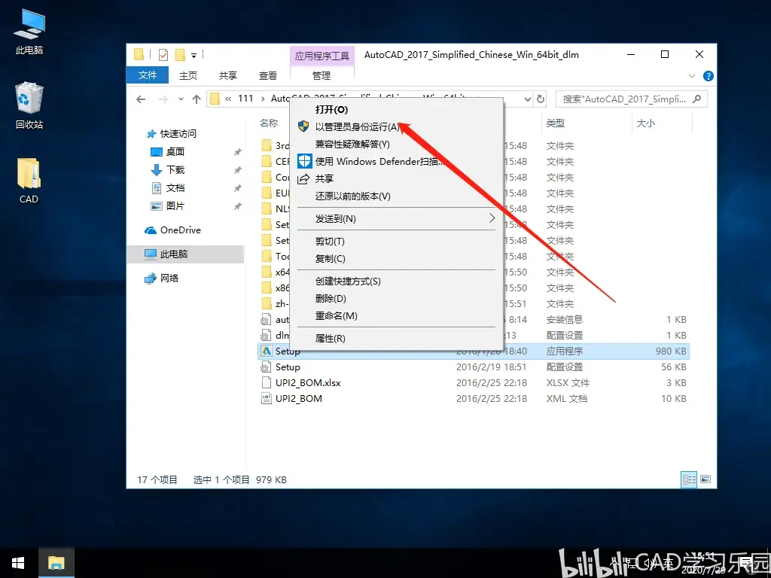
Task: Open 属性(R) from context menu
Action: [x=396, y=339]
